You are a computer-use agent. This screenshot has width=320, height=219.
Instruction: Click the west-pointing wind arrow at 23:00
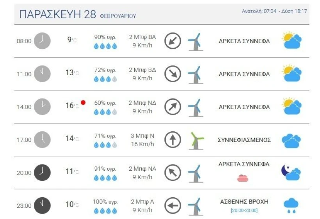pyautogui.click(x=172, y=205)
